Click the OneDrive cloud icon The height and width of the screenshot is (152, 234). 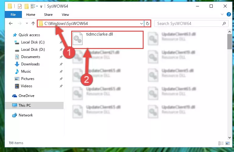click(x=15, y=96)
